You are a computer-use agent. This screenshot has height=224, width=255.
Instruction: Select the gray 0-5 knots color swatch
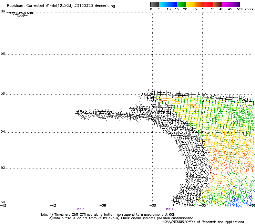click(154, 4)
